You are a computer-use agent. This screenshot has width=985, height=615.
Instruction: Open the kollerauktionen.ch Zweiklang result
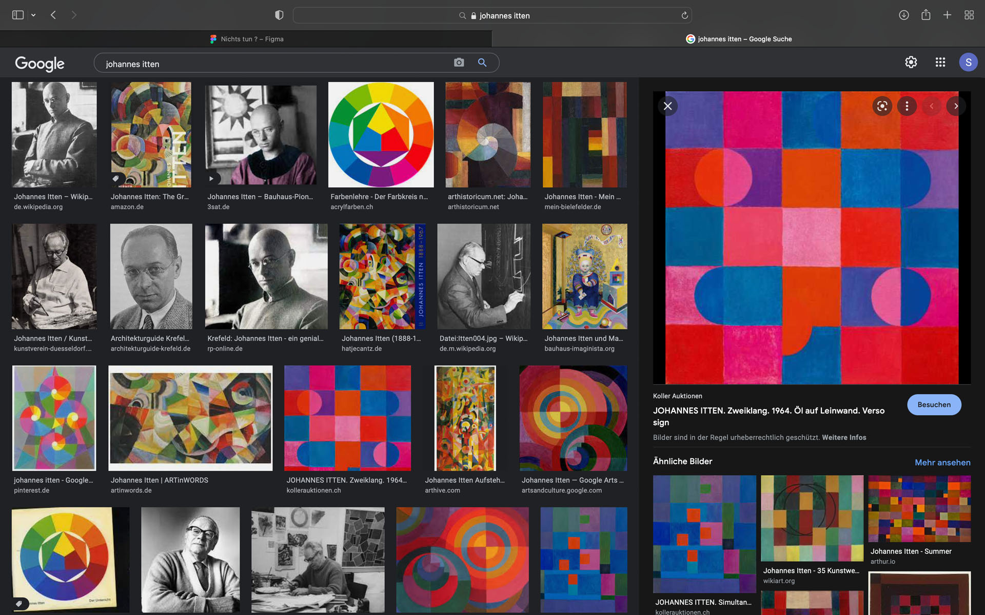click(347, 418)
